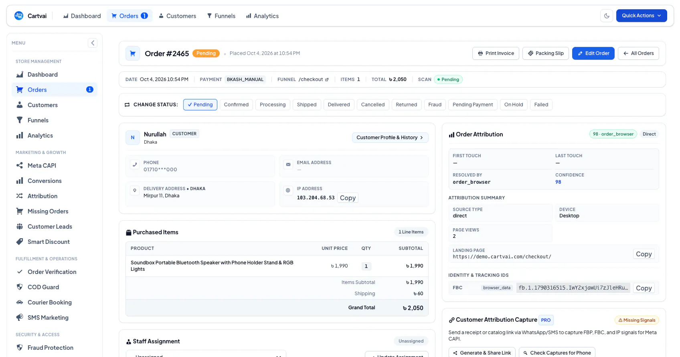Screen dimensions: 680x357
Task: Toggle dark mode moon icon
Action: point(607,16)
